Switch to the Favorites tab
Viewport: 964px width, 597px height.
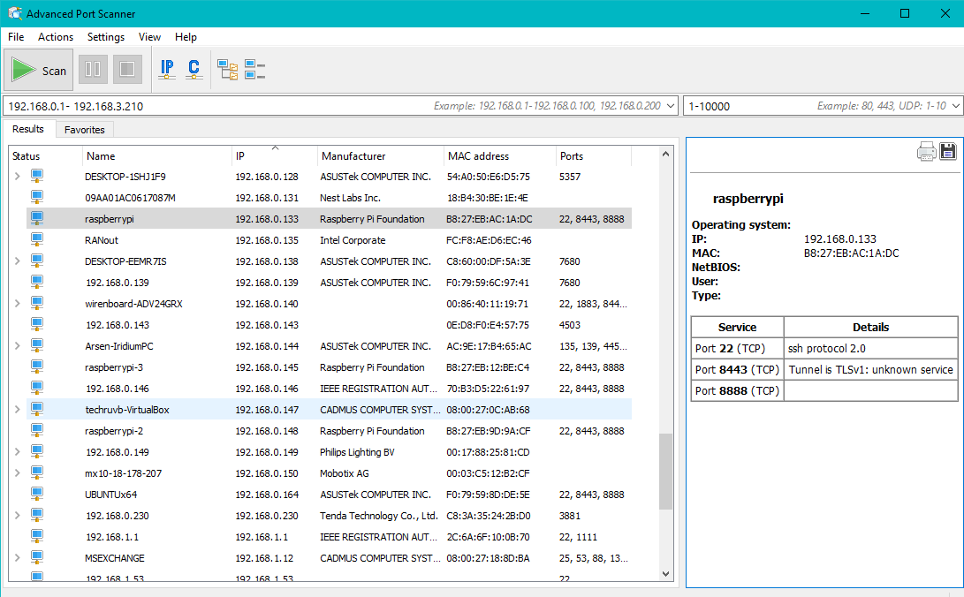coord(85,130)
